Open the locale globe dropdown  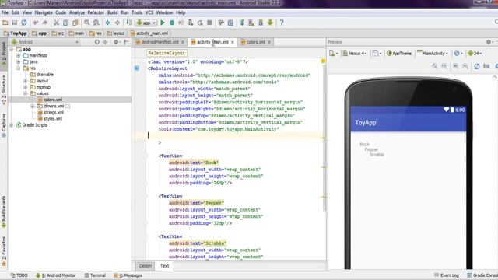tap(458, 54)
